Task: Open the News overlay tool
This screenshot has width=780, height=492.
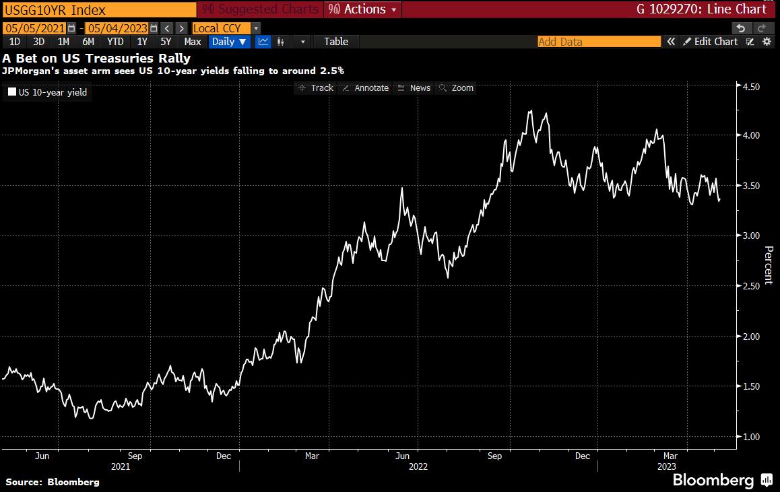Action: tap(414, 88)
